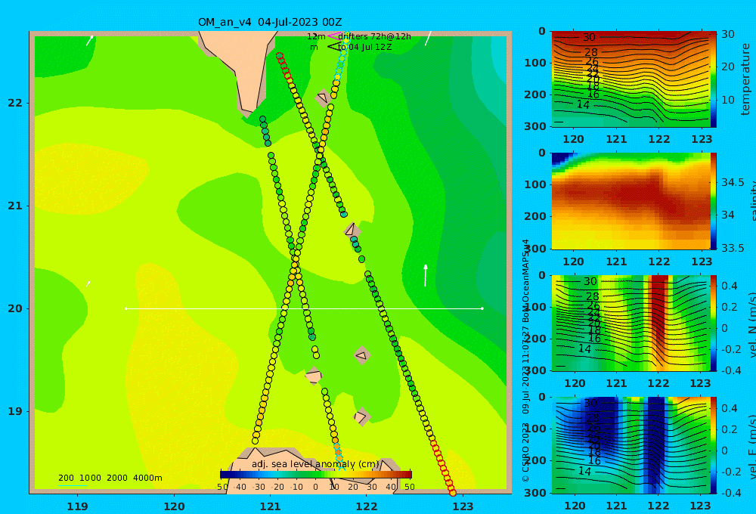Screen dimensions: 756x514
Task: Select the island marker near 19N, 122E
Action: [361, 416]
